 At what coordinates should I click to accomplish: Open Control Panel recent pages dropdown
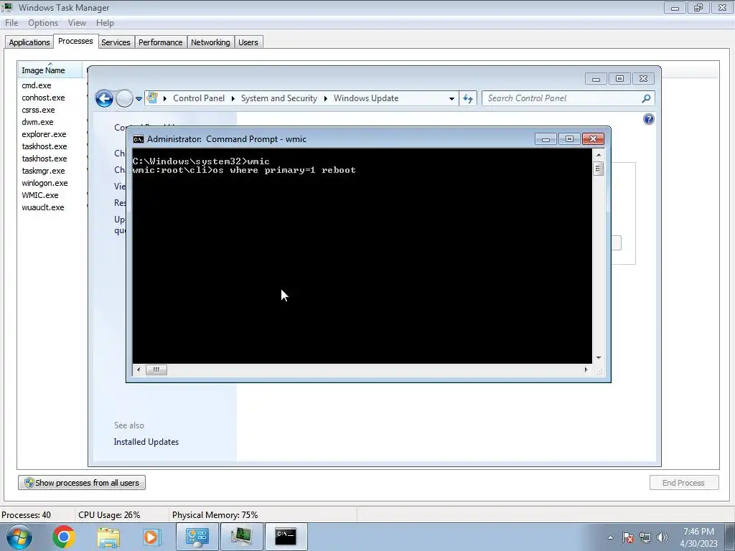click(139, 99)
